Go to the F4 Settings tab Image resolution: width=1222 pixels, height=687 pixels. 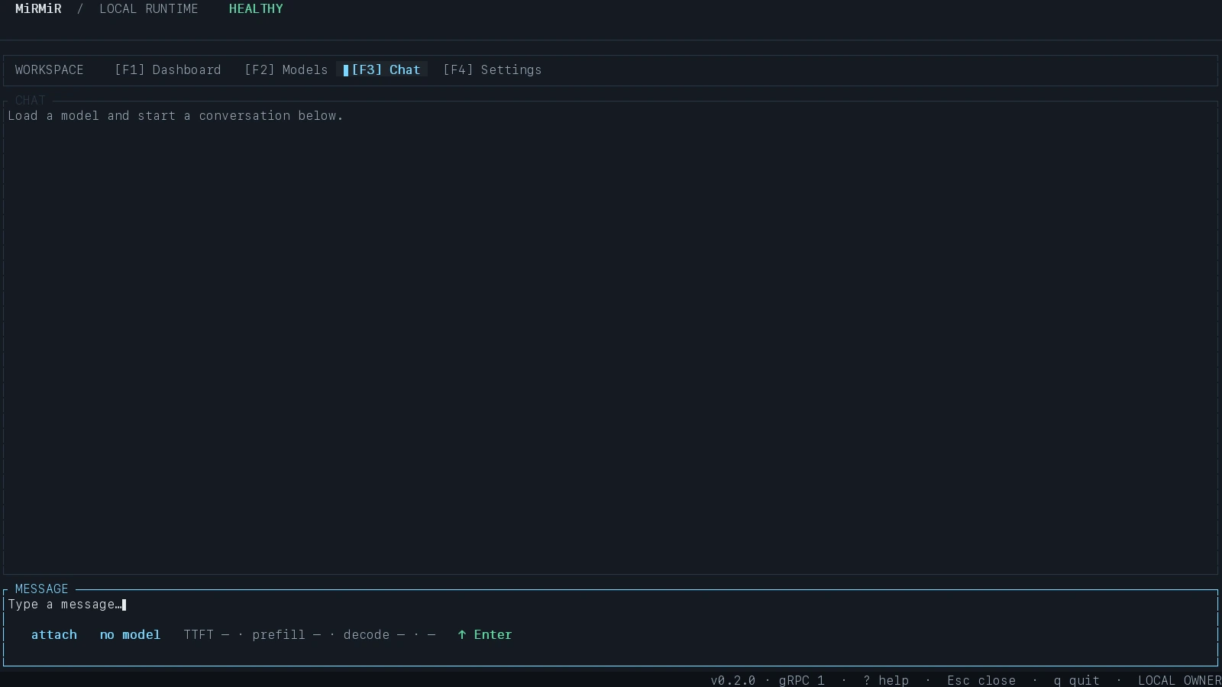492,69
